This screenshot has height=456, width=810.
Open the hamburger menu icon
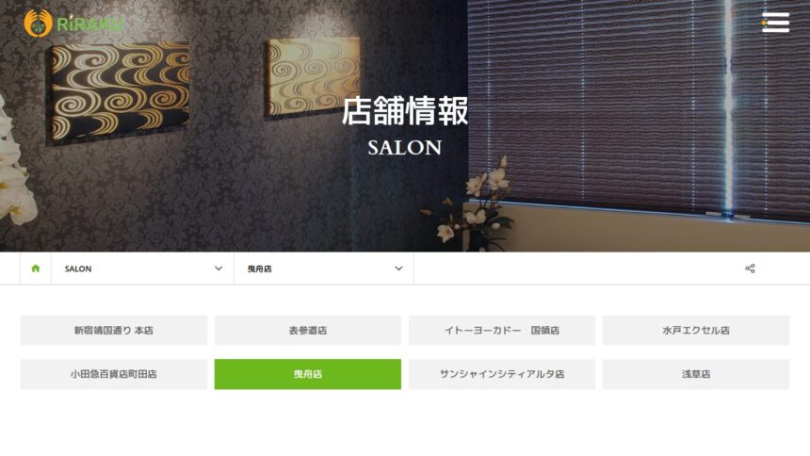click(775, 23)
